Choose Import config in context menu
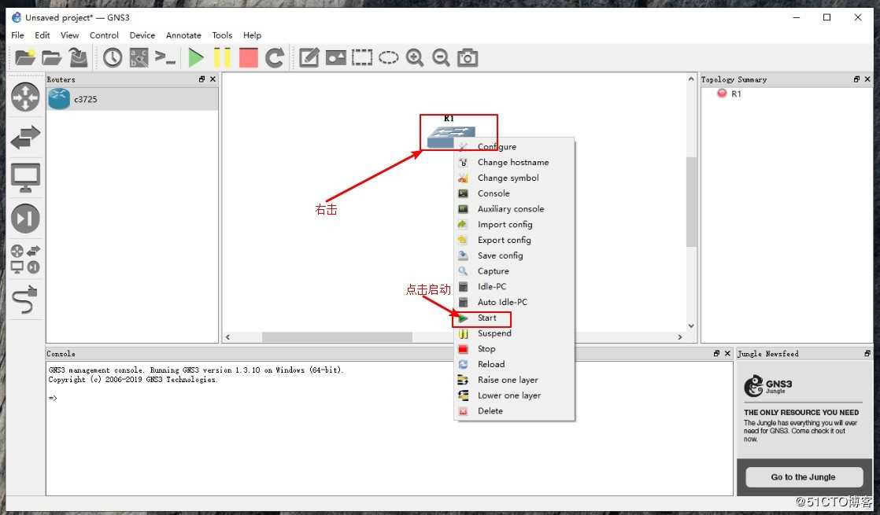The width and height of the screenshot is (880, 515). click(514, 224)
